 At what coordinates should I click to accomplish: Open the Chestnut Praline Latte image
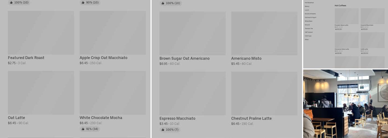264,93
